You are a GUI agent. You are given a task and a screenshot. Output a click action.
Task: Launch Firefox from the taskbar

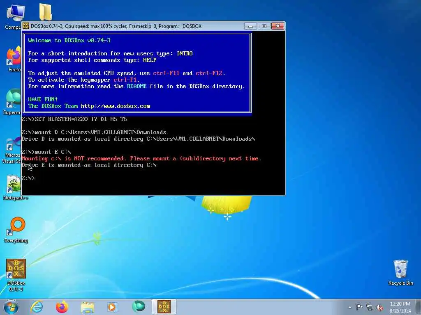coord(62,307)
